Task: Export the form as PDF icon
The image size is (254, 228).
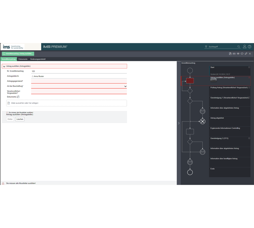Action: (x=230, y=54)
